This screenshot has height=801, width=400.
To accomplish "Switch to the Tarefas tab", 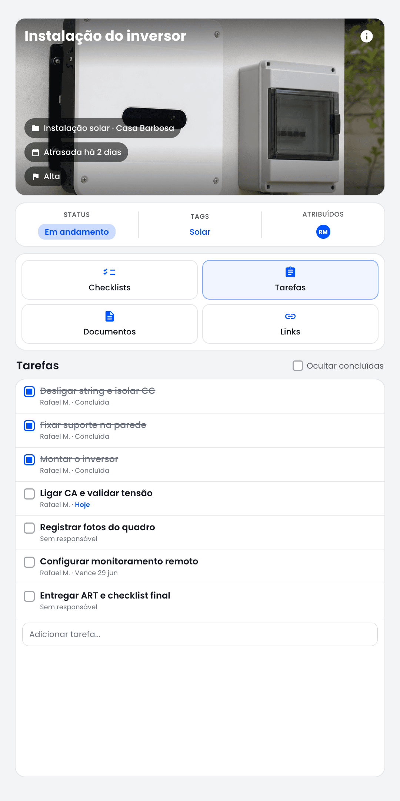I will click(x=290, y=280).
